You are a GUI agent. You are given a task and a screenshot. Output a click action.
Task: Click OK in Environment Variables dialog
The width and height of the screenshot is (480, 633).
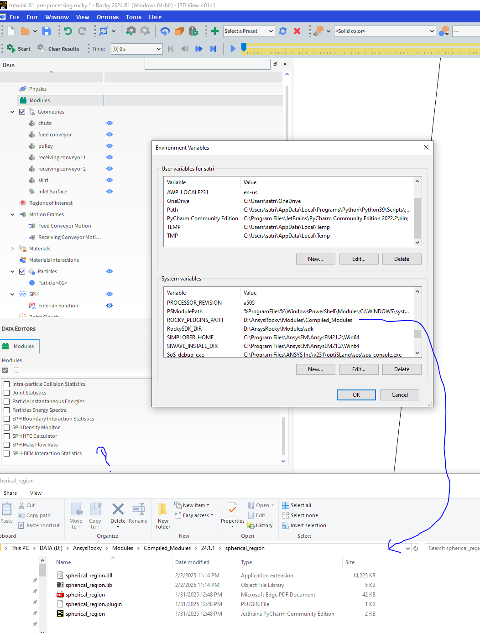pos(356,395)
